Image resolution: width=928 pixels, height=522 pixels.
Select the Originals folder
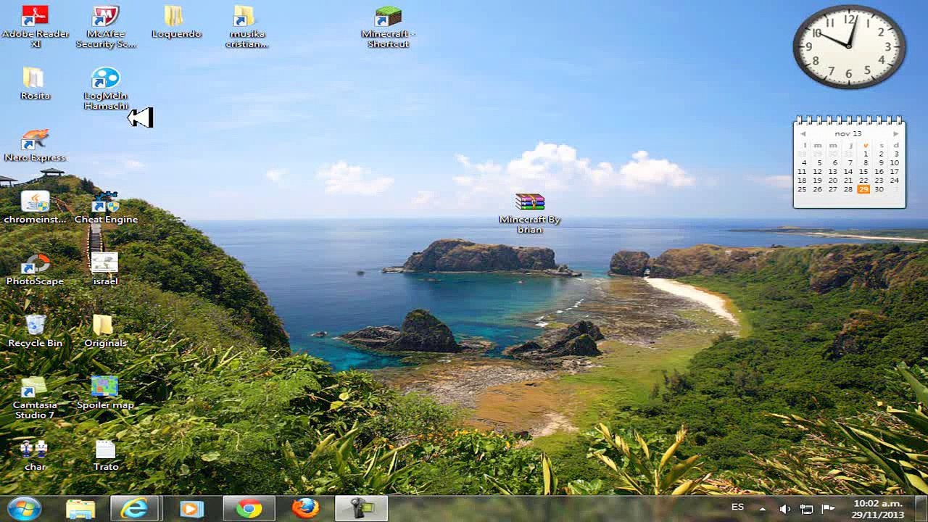pos(106,331)
